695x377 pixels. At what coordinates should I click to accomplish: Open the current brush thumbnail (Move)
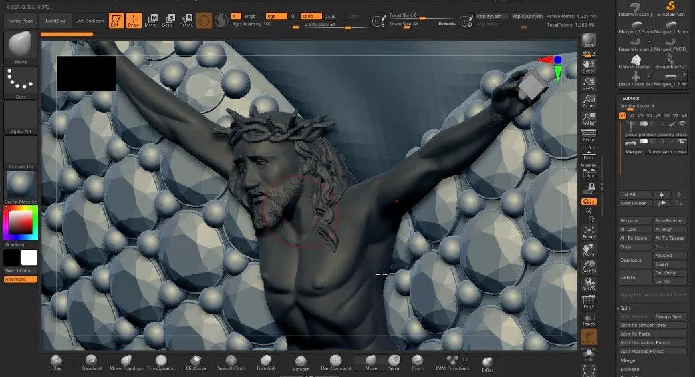[21, 48]
